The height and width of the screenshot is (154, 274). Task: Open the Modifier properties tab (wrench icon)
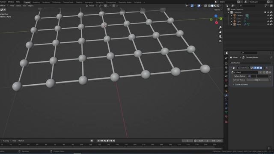coord(226,95)
